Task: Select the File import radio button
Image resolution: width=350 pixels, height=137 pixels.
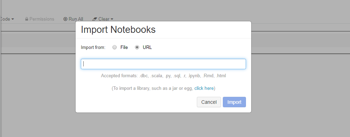Action: (115, 47)
